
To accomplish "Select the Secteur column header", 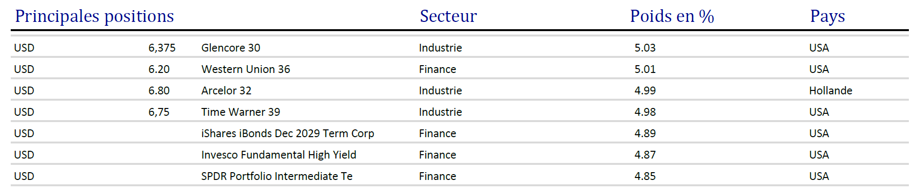I will (448, 17).
